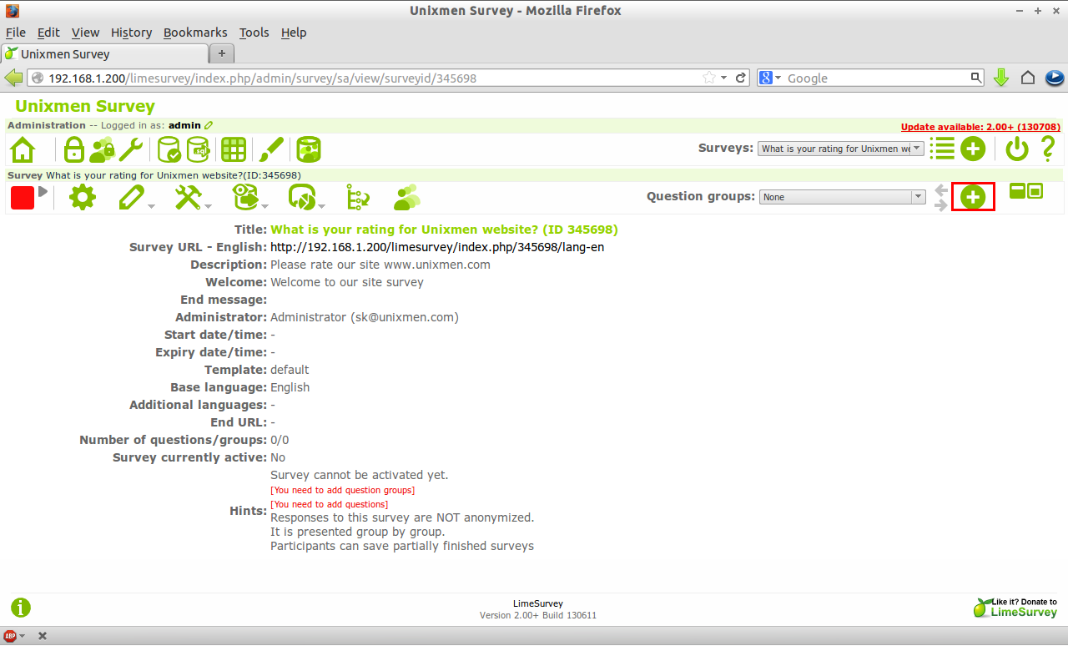Open the template editor paintbrush icon
Viewport: 1068px width, 646px height.
tap(271, 150)
